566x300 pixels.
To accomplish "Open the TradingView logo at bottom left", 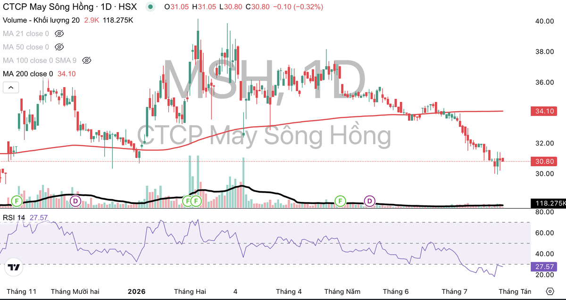I will [14, 267].
